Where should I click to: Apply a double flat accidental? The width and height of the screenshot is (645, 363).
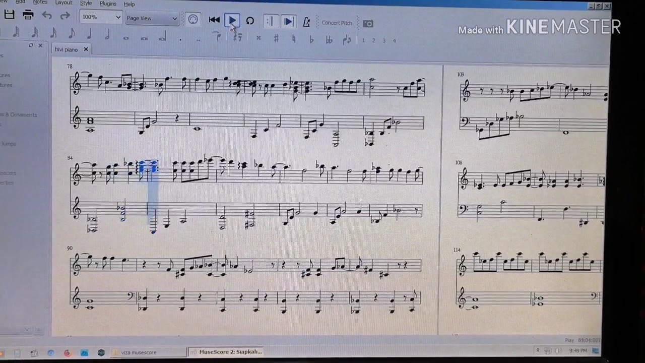(x=329, y=40)
